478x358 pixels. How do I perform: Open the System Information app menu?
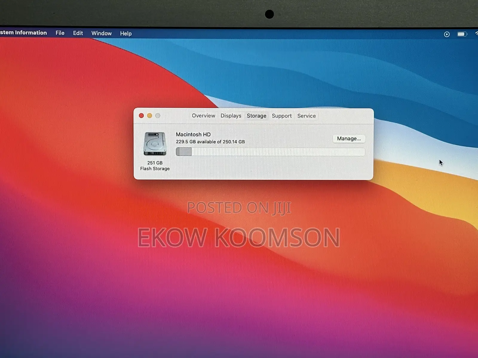pyautogui.click(x=23, y=33)
